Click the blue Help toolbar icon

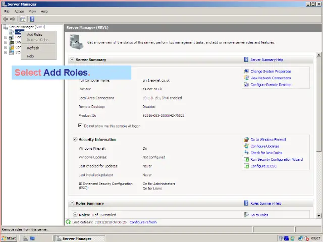(x=32, y=19)
